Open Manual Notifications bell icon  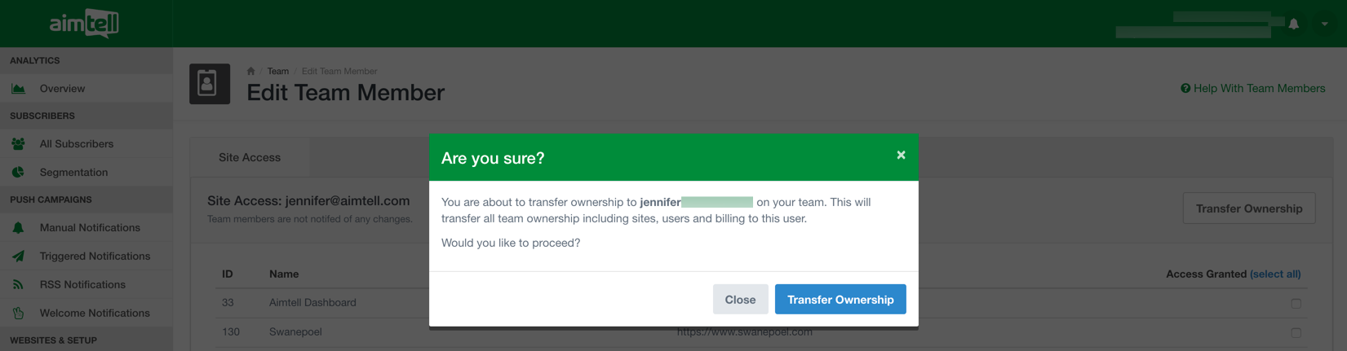click(x=18, y=227)
